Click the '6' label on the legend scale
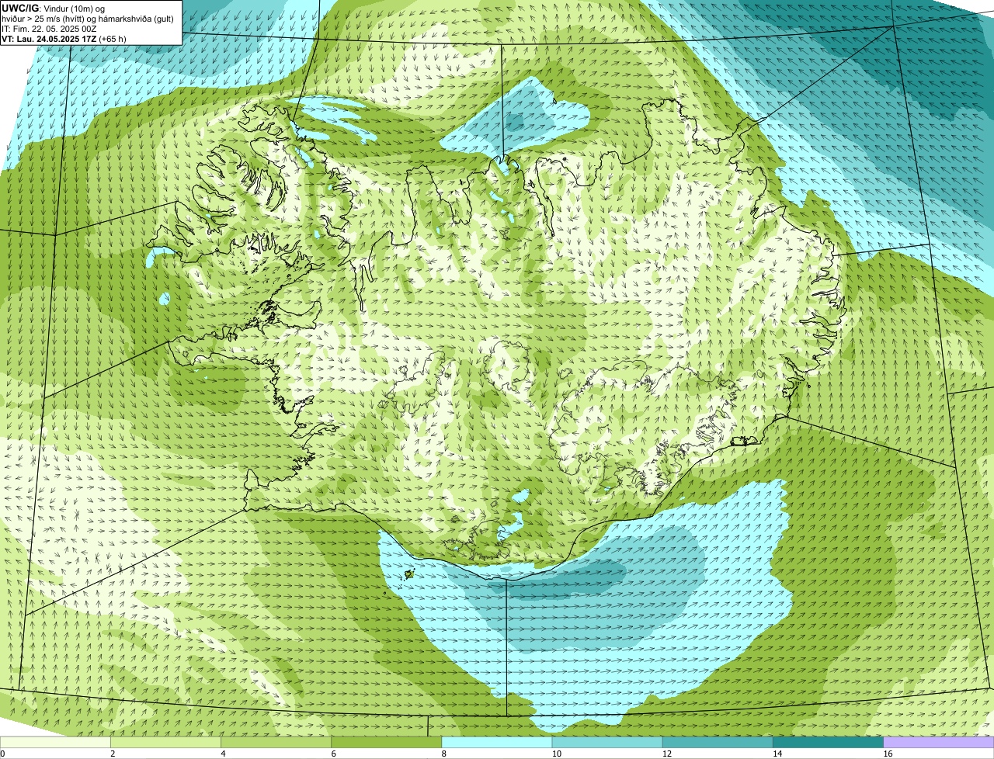The width and height of the screenshot is (994, 759). [x=333, y=754]
